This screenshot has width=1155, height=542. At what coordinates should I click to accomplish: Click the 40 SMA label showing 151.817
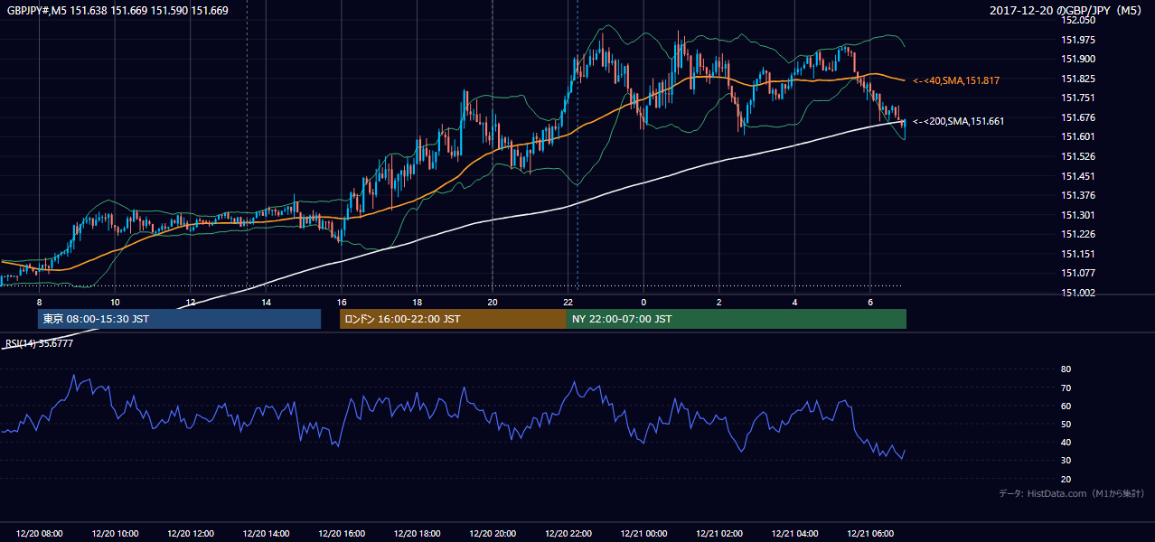(956, 80)
